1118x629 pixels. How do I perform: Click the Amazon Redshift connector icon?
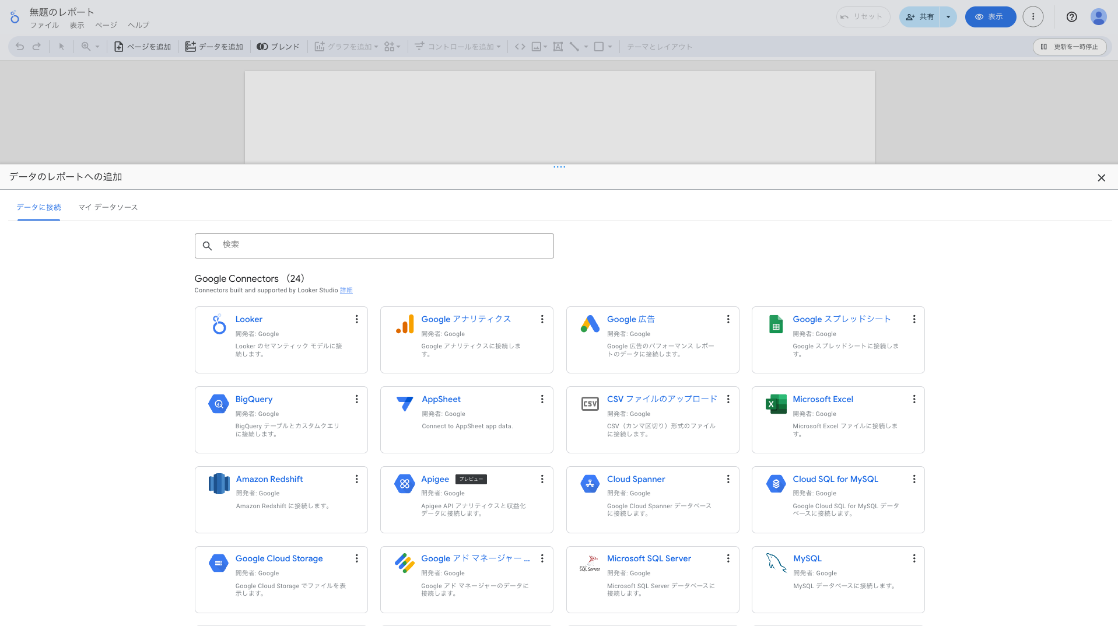coord(219,484)
